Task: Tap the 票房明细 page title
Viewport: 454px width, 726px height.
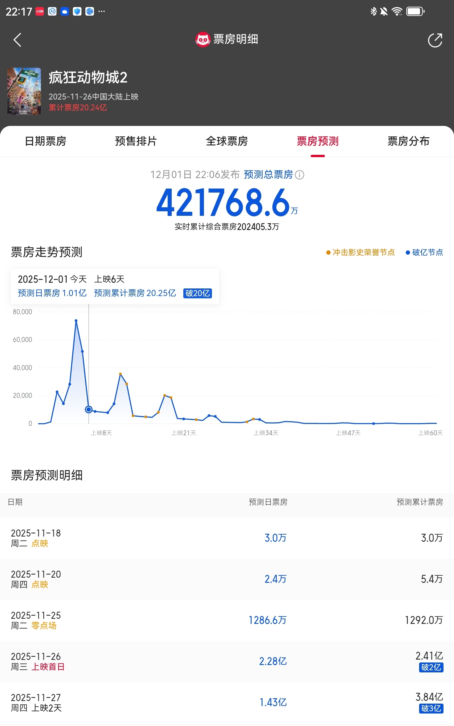Action: click(x=236, y=39)
